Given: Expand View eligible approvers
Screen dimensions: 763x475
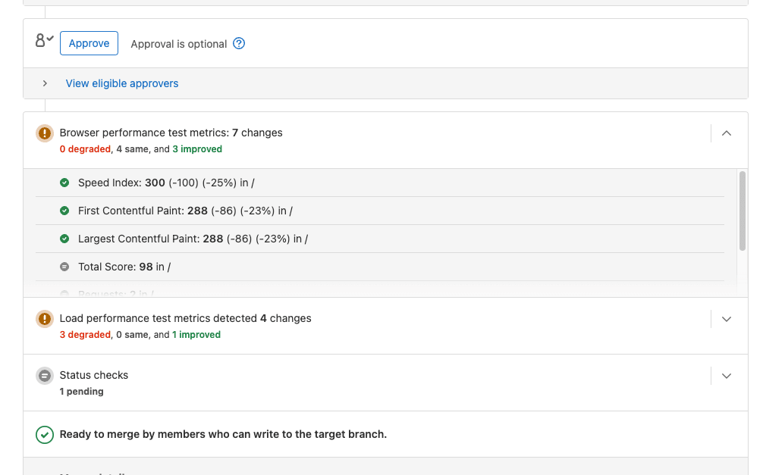Looking at the screenshot, I should (45, 83).
